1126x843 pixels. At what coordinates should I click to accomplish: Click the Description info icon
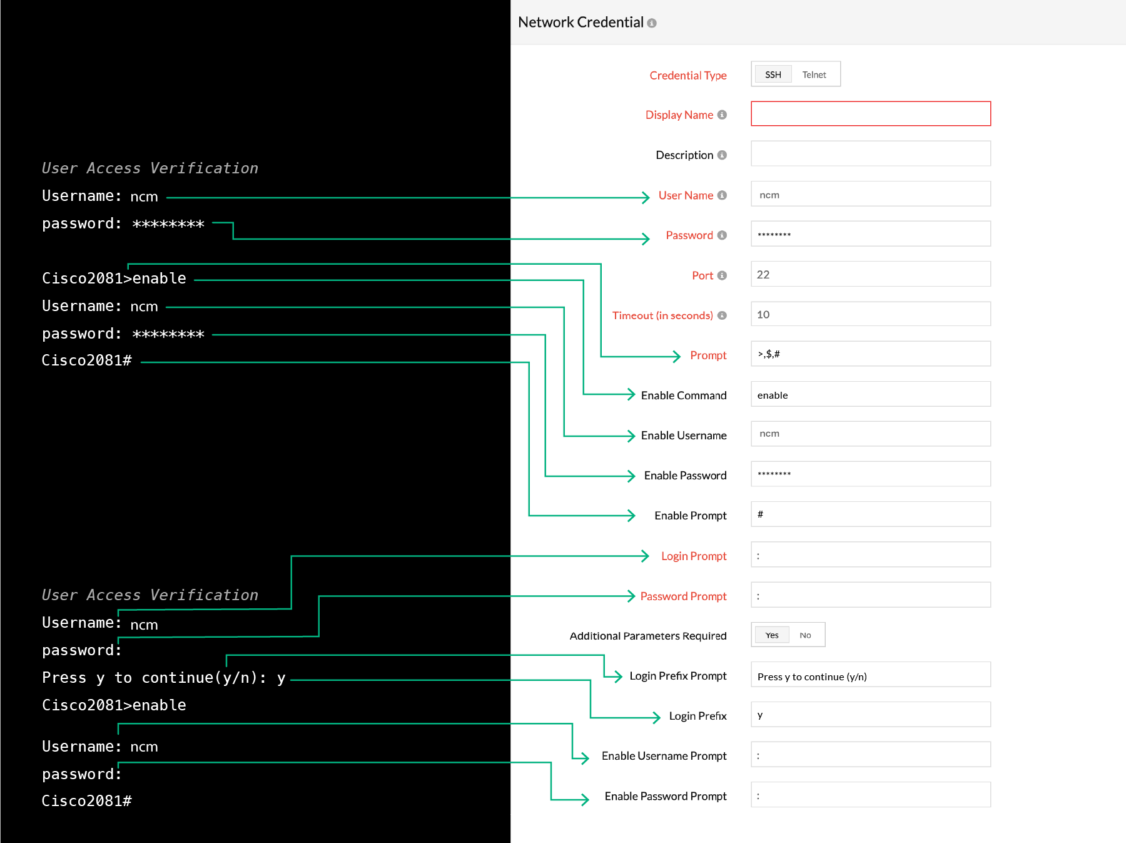tap(722, 155)
